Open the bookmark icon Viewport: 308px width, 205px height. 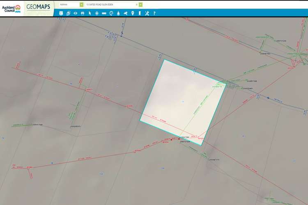click(x=140, y=13)
